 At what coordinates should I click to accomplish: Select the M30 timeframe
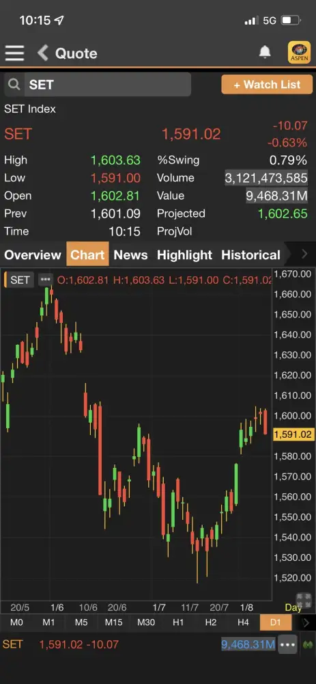[146, 622]
